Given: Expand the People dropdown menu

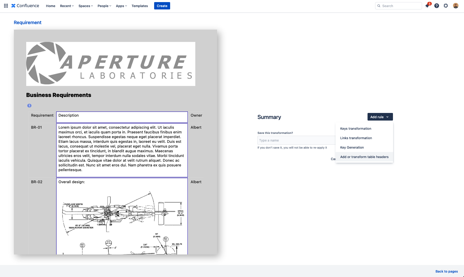Looking at the screenshot, I should click(x=104, y=6).
